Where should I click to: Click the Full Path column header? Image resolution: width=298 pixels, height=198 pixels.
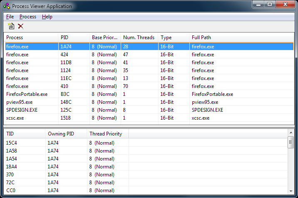click(241, 38)
